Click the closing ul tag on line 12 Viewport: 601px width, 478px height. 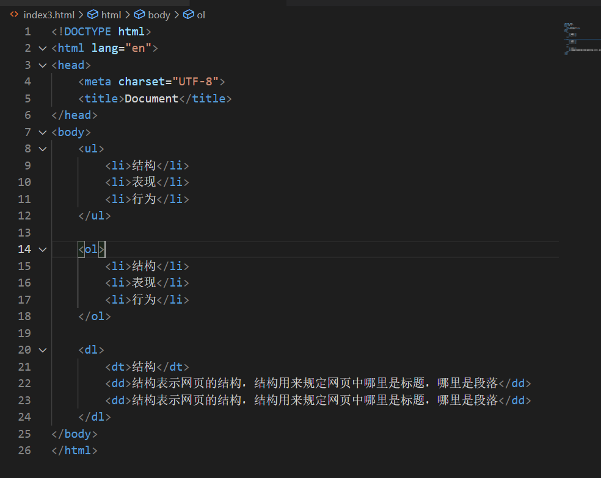click(94, 216)
